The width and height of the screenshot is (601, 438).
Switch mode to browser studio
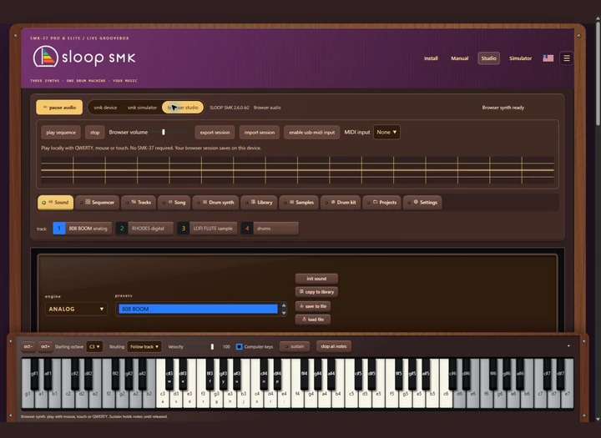point(183,108)
